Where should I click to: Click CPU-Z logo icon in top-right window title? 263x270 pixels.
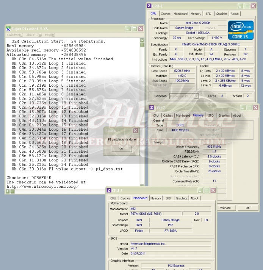[149, 6]
